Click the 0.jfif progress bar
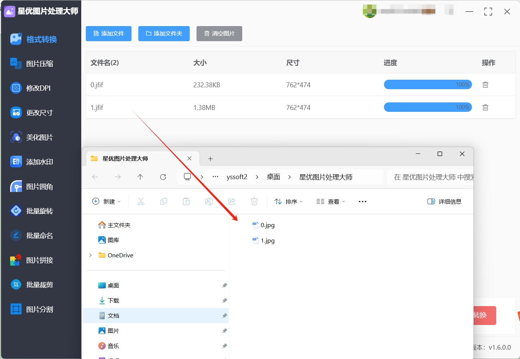Viewport: 520px width, 359px height. [x=428, y=85]
